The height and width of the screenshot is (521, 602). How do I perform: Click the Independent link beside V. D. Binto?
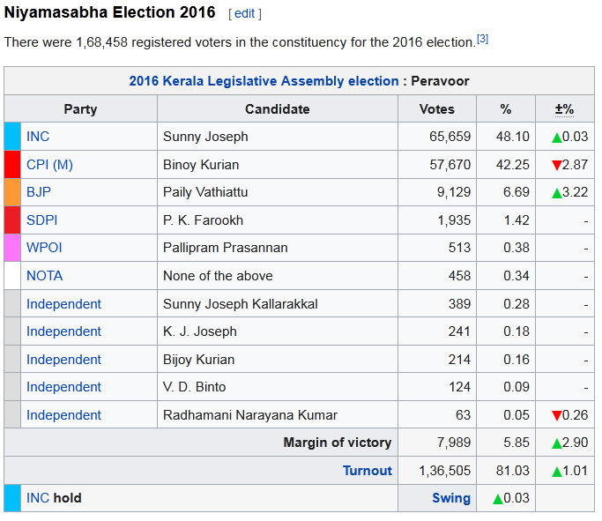pos(63,387)
